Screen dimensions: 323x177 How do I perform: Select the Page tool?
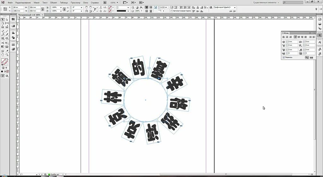(x=3, y=23)
